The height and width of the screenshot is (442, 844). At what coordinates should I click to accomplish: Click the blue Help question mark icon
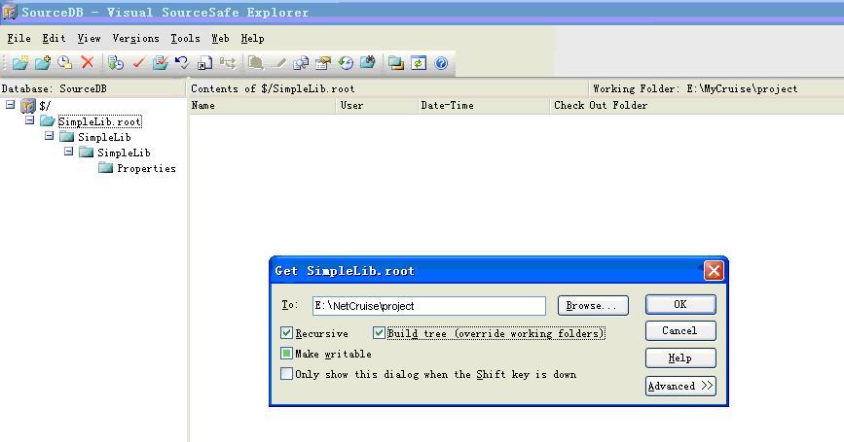point(441,63)
